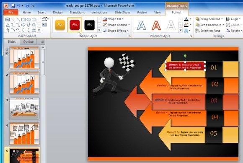Close the Slides pane with the X
The image size is (243, 163).
[42, 42]
